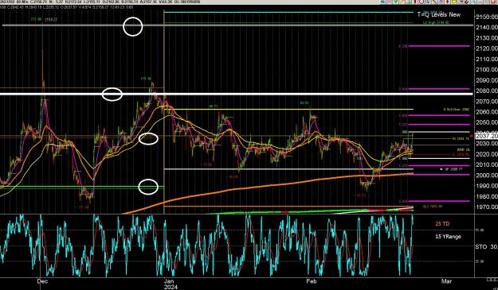
Task: Click the 2120.00 price axis label
Action: tap(487, 48)
